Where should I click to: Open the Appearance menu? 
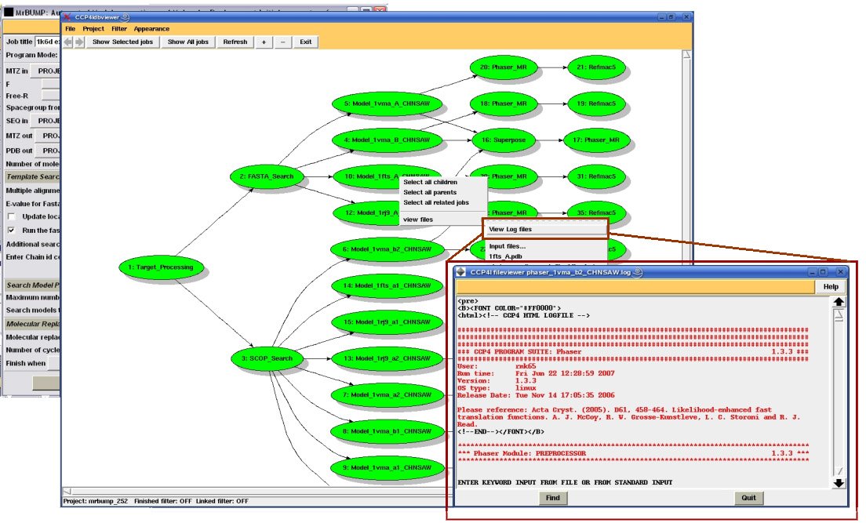point(151,29)
